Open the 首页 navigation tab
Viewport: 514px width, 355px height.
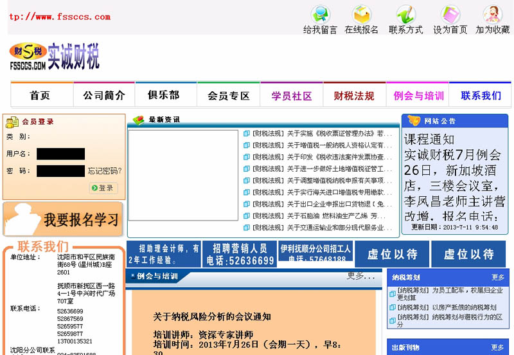[40, 95]
